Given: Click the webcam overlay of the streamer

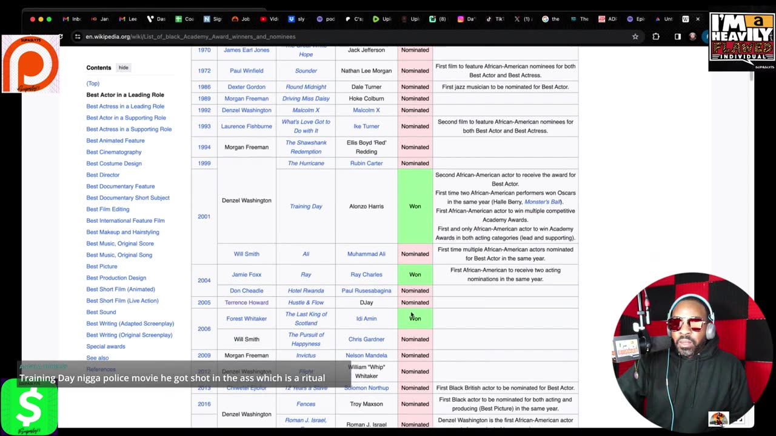Looking at the screenshot, I should (691, 351).
